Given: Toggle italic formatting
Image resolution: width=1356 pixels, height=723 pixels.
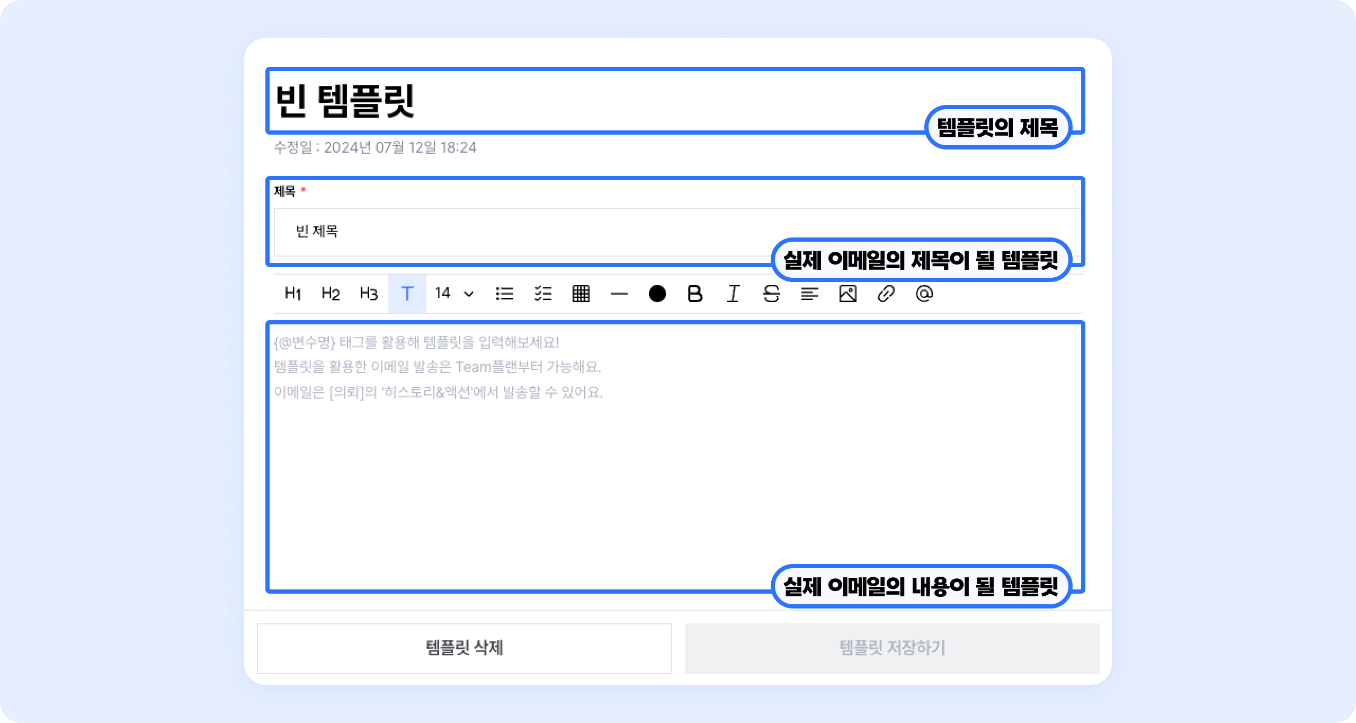Looking at the screenshot, I should pyautogui.click(x=733, y=294).
